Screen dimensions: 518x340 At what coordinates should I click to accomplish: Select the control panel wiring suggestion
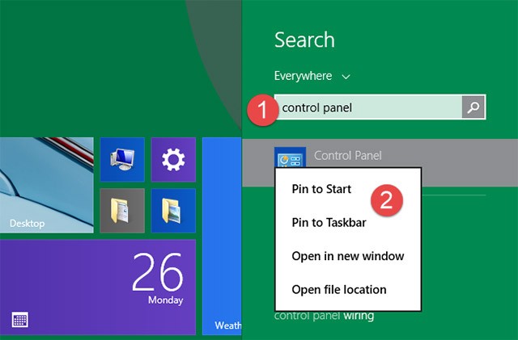[x=324, y=316]
